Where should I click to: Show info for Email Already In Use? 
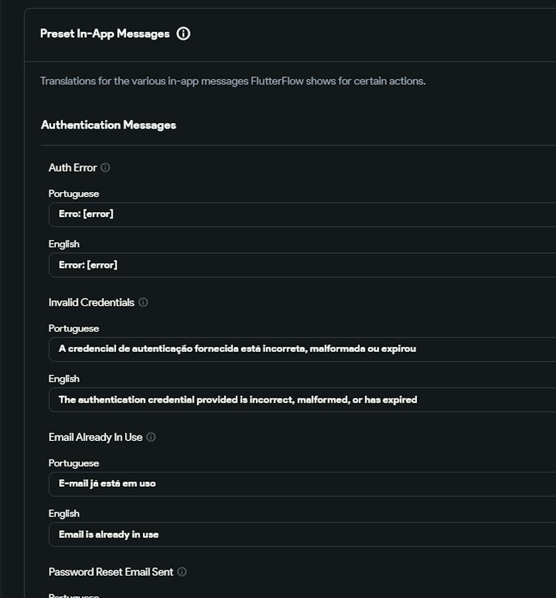(151, 437)
